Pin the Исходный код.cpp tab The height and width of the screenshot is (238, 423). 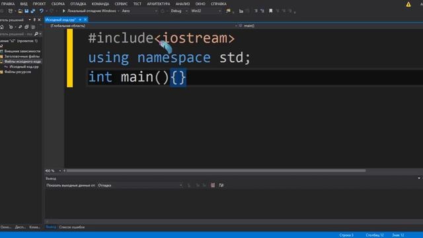click(80, 20)
